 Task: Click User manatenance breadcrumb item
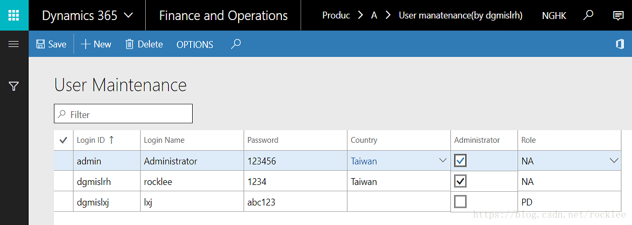pyautogui.click(x=461, y=16)
